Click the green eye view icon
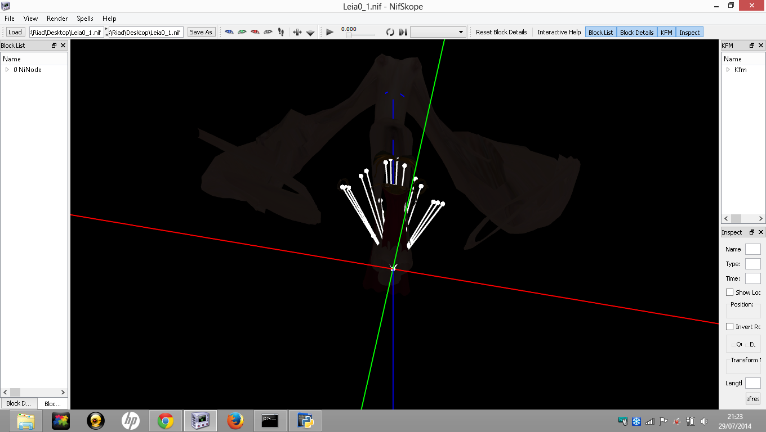The height and width of the screenshot is (432, 766). 242,32
